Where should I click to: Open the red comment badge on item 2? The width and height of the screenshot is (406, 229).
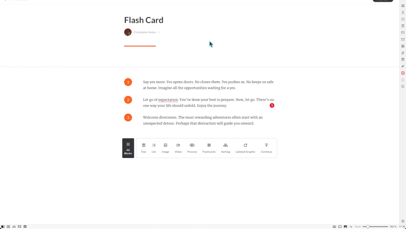[272, 106]
